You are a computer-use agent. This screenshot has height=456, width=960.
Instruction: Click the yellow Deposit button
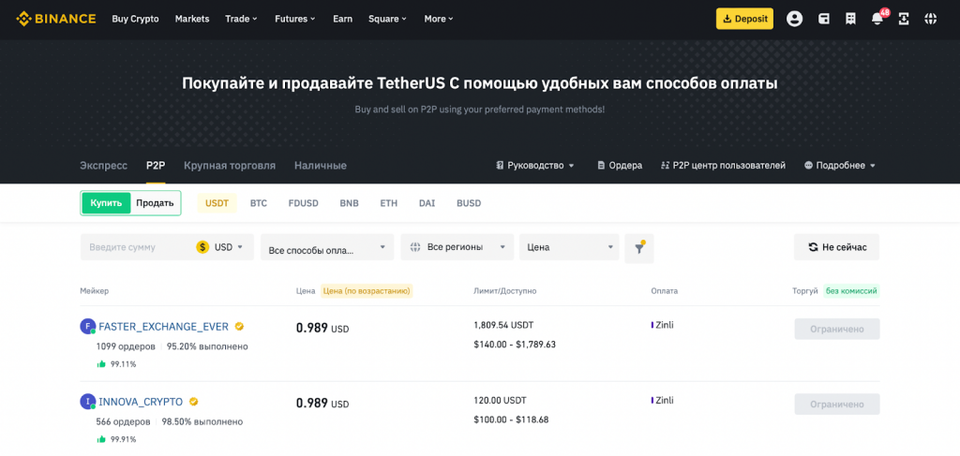[745, 19]
